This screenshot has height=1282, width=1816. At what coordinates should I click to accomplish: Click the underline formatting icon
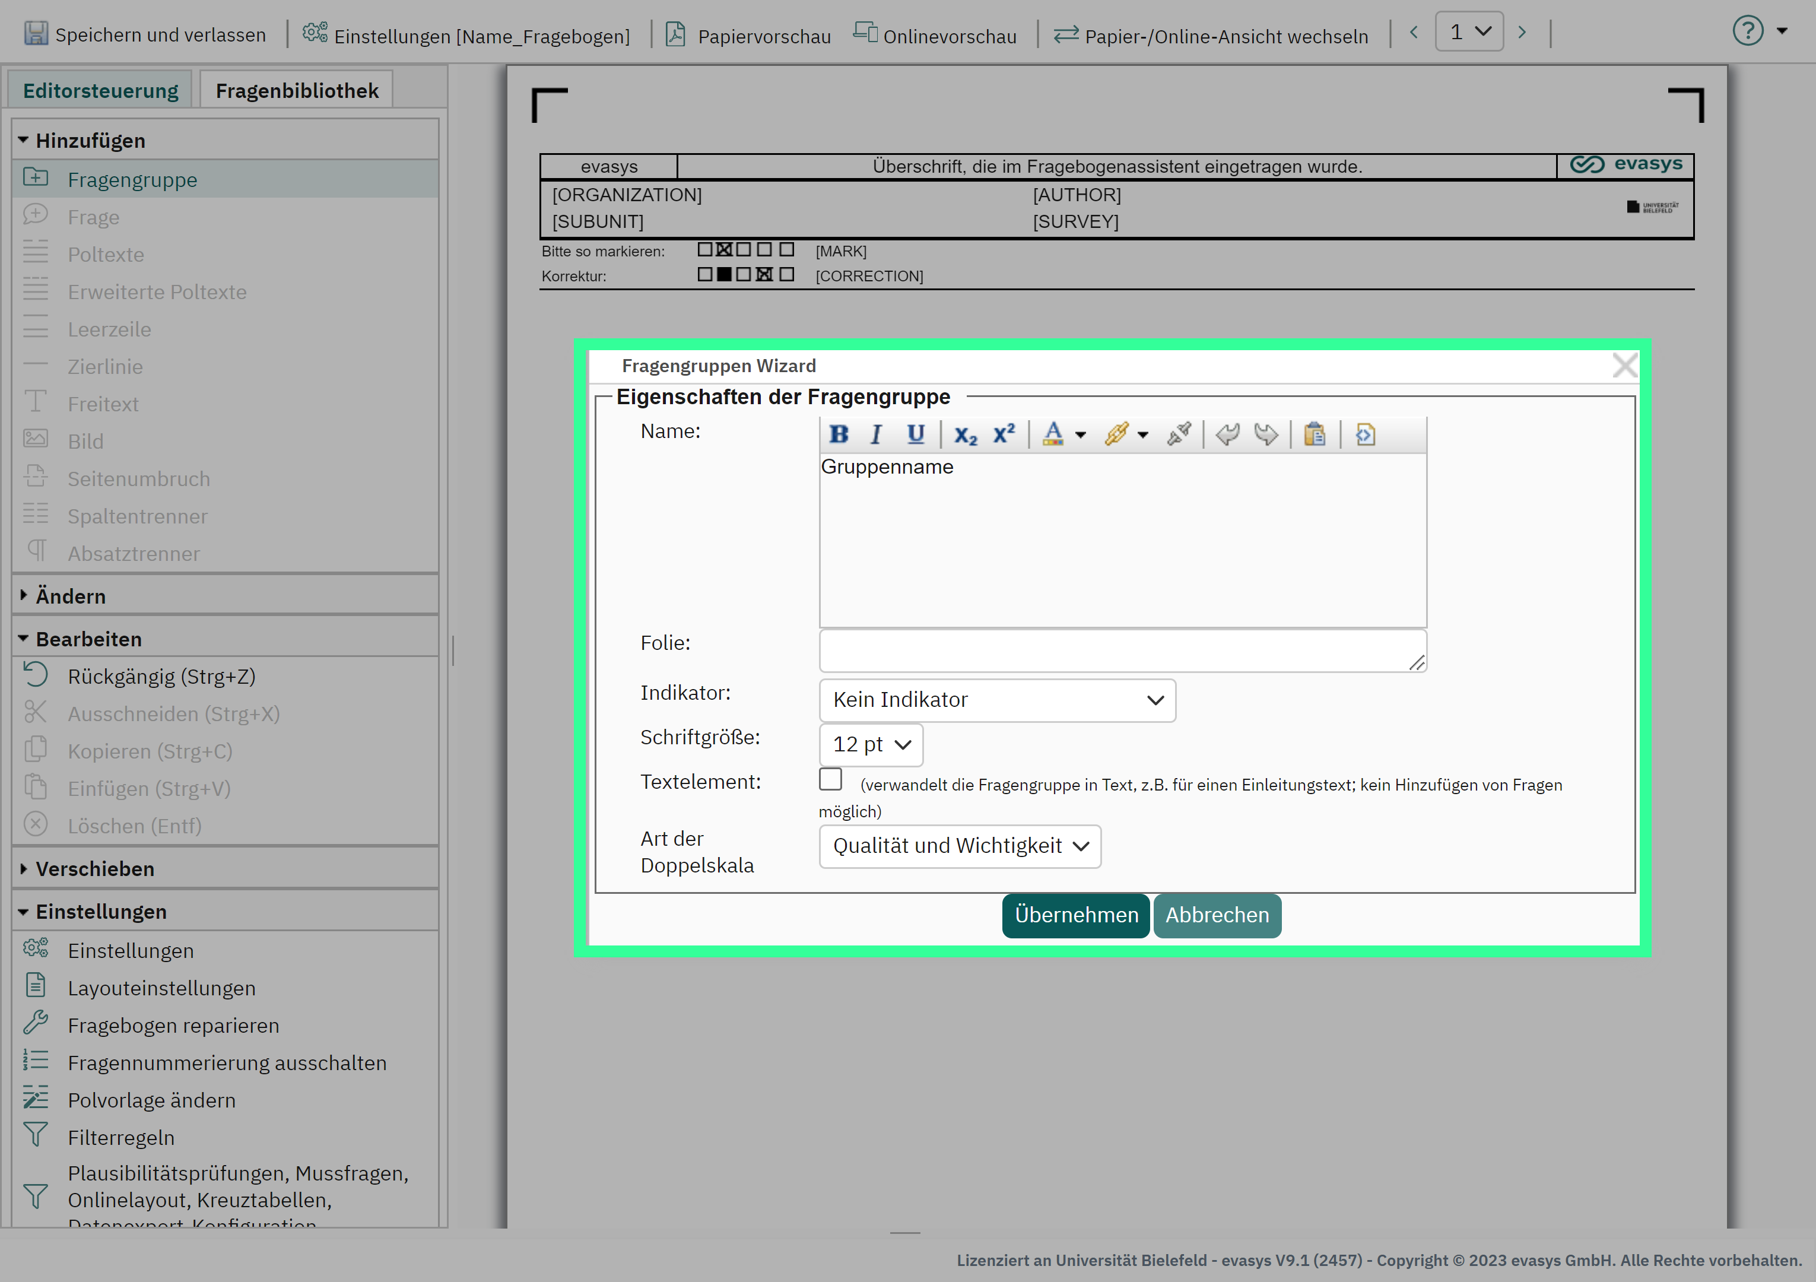point(915,434)
